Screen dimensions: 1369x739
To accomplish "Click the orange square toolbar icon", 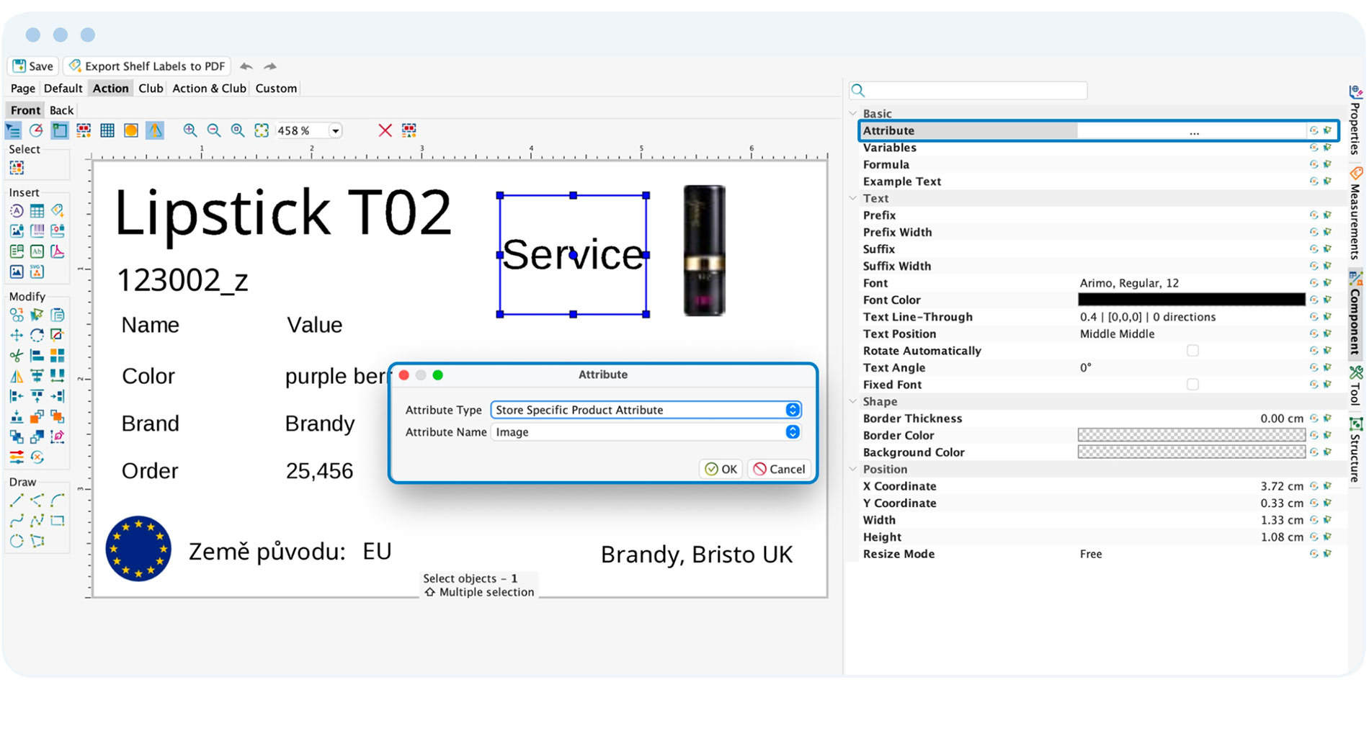I will (x=131, y=130).
